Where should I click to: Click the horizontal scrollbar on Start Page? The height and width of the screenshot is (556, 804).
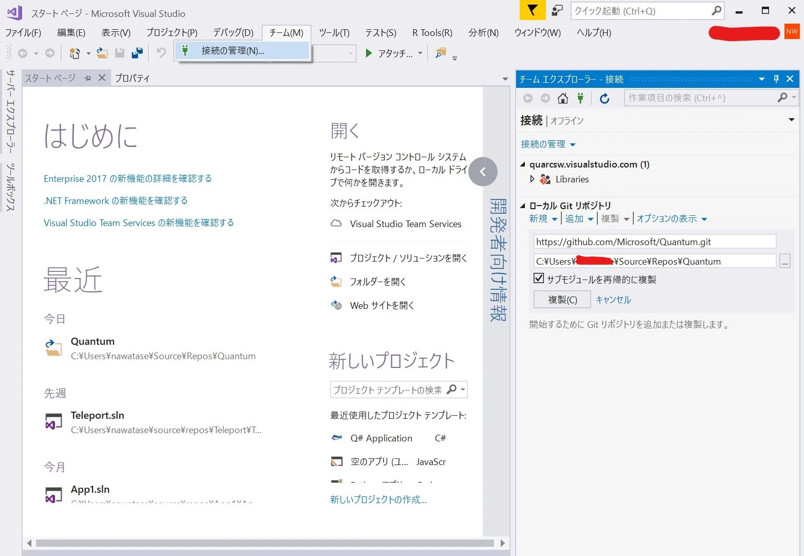click(x=265, y=543)
